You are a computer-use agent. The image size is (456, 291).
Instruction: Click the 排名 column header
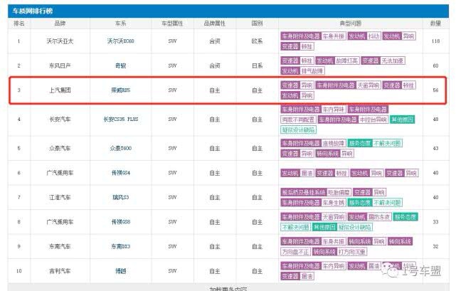19,23
